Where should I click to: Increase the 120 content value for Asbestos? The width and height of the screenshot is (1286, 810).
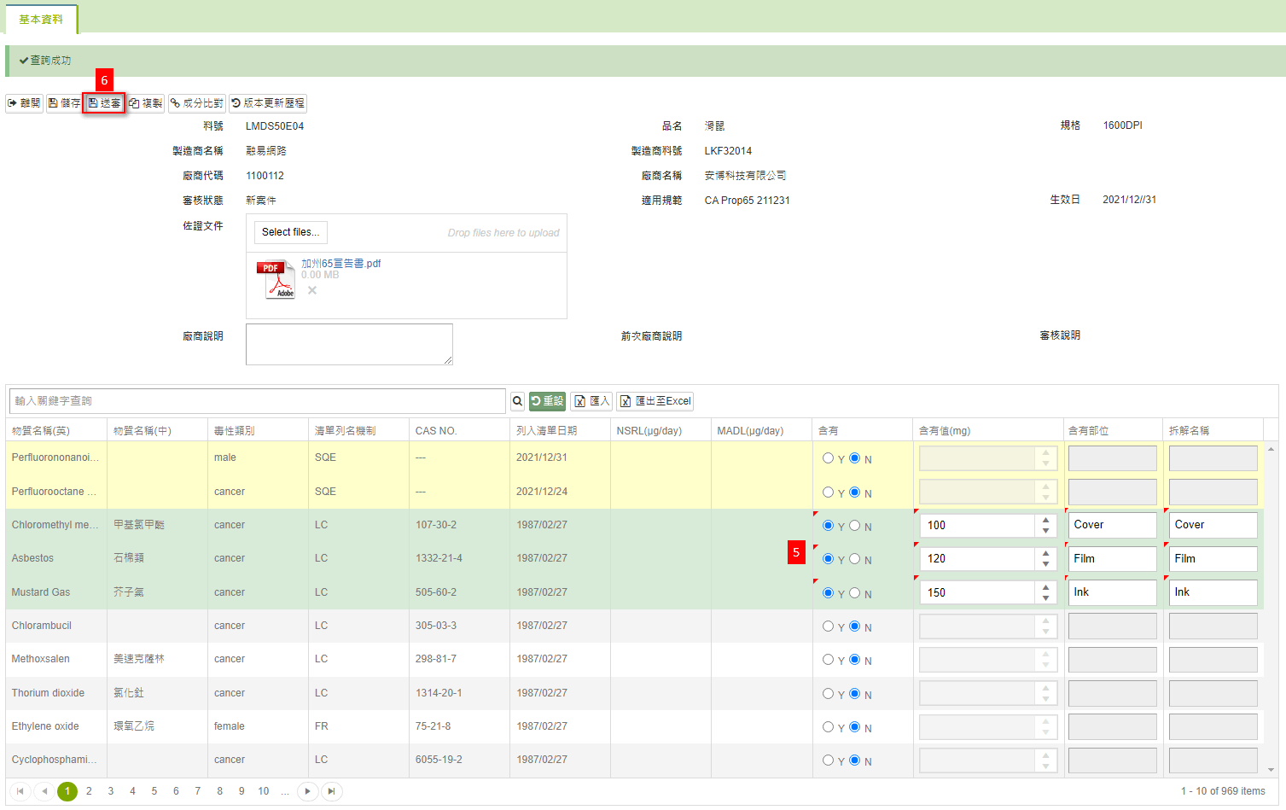click(x=1045, y=553)
